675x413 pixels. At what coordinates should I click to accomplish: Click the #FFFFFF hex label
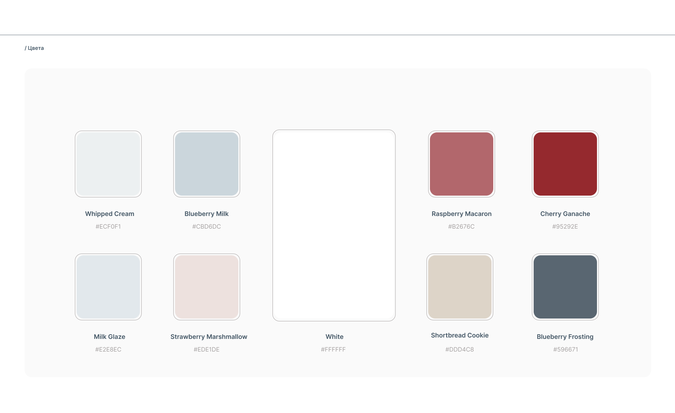click(333, 349)
